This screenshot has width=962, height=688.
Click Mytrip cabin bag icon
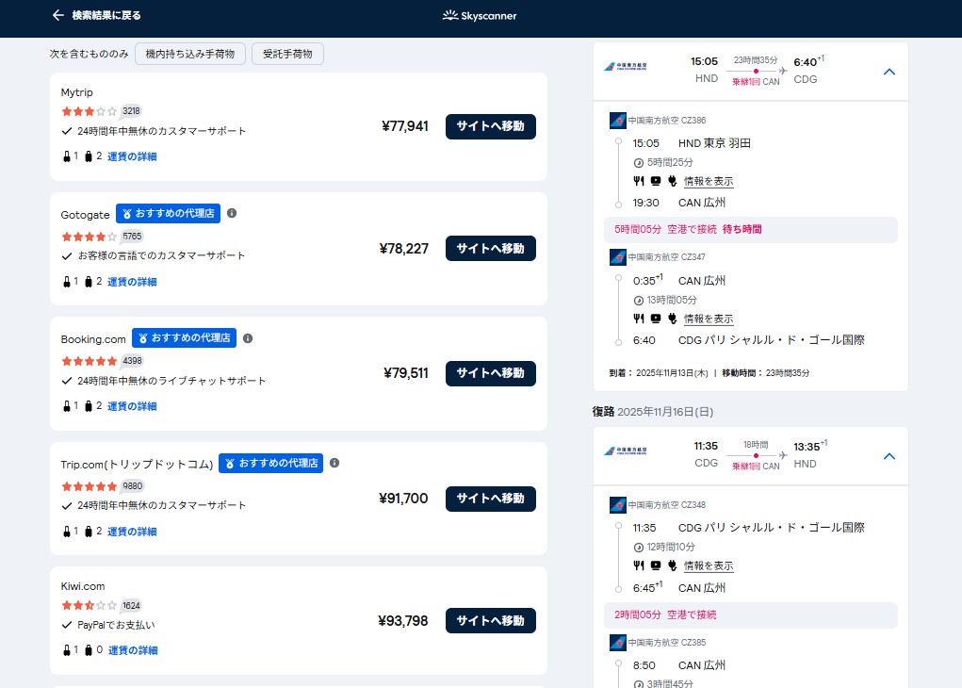[66, 156]
